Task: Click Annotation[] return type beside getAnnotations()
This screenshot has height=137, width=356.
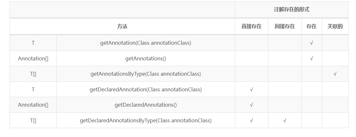Action: click(x=33, y=58)
